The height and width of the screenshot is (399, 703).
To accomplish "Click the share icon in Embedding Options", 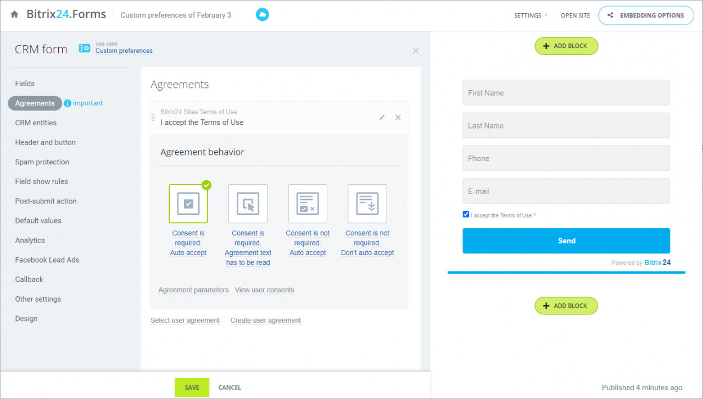I will tap(611, 15).
